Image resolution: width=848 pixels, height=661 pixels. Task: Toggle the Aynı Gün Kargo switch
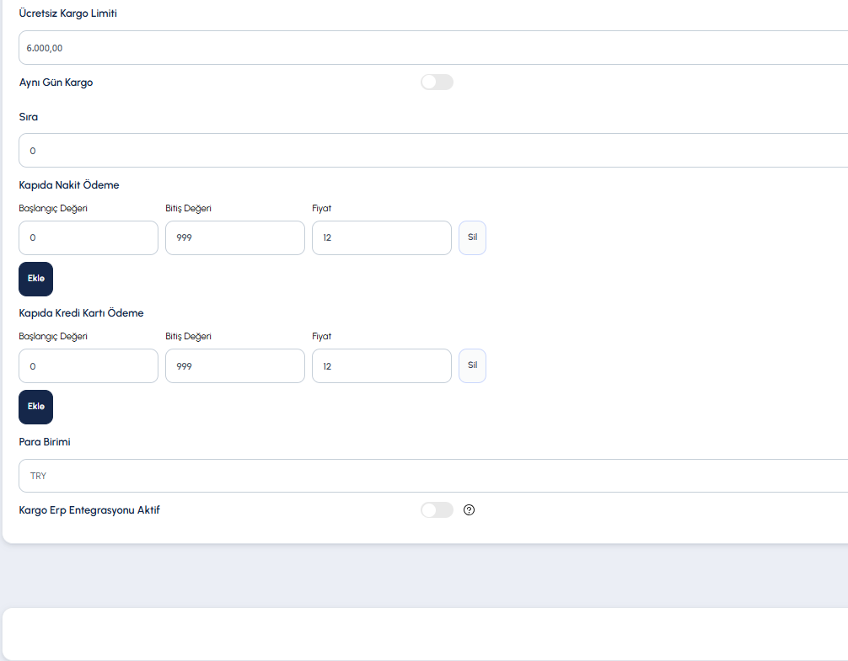click(437, 82)
